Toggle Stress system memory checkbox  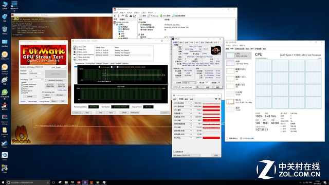click(x=78, y=54)
